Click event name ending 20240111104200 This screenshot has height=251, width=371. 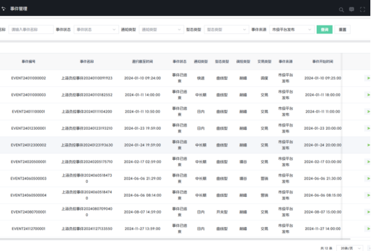coord(87,111)
